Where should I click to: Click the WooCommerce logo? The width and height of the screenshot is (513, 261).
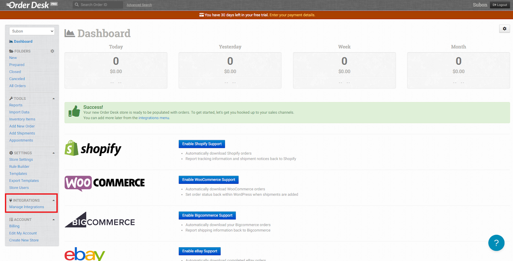point(105,183)
